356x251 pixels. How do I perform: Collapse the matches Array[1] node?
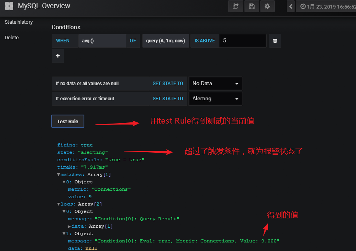[x=59, y=174]
